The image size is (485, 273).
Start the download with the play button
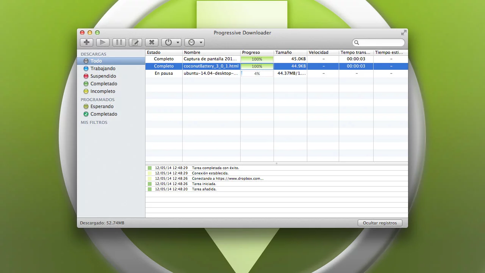point(103,42)
